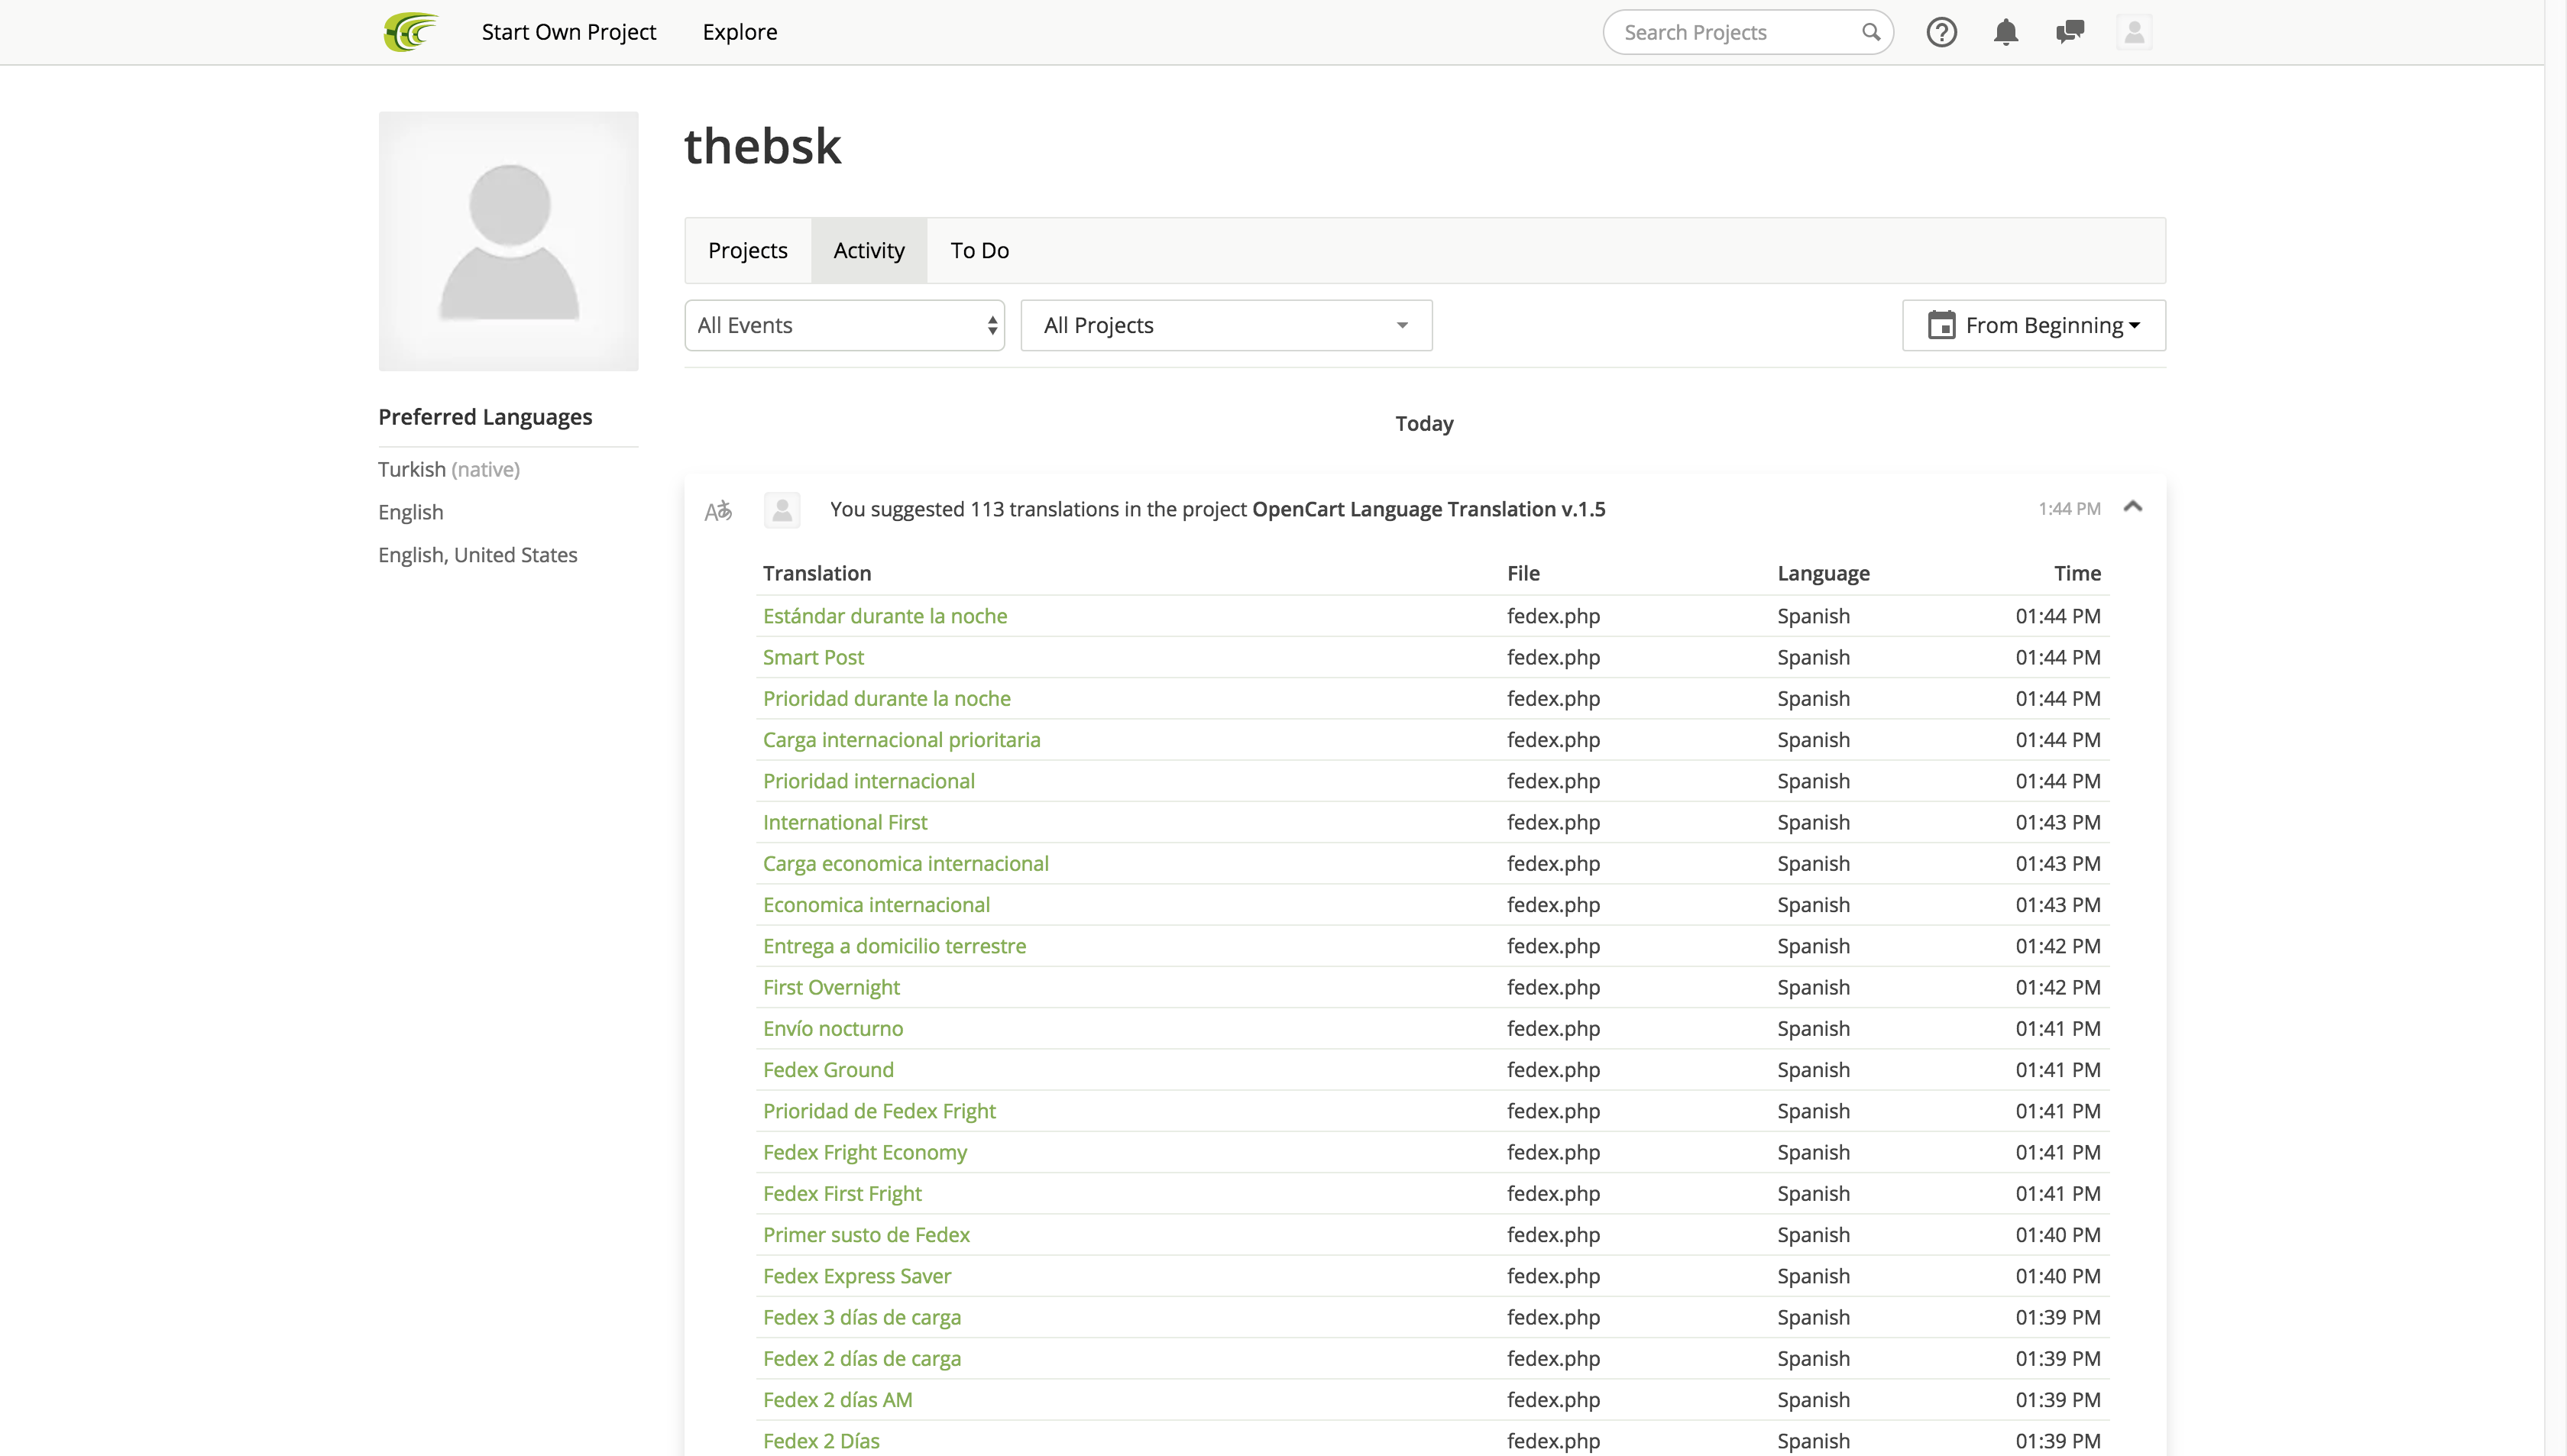Open 'Prioridad de Fedex Fright' translation
Viewport: 2567px width, 1456px height.
(879, 1111)
